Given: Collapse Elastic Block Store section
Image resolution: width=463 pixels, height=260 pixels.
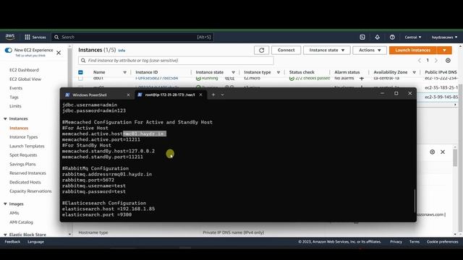Looking at the screenshot, I should [5, 235].
